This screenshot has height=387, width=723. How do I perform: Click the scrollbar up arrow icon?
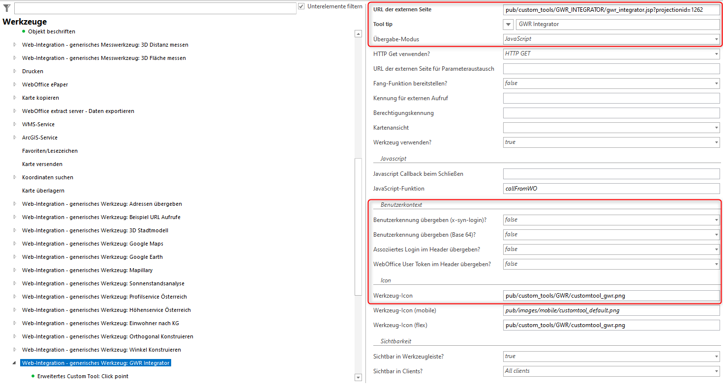[358, 33]
